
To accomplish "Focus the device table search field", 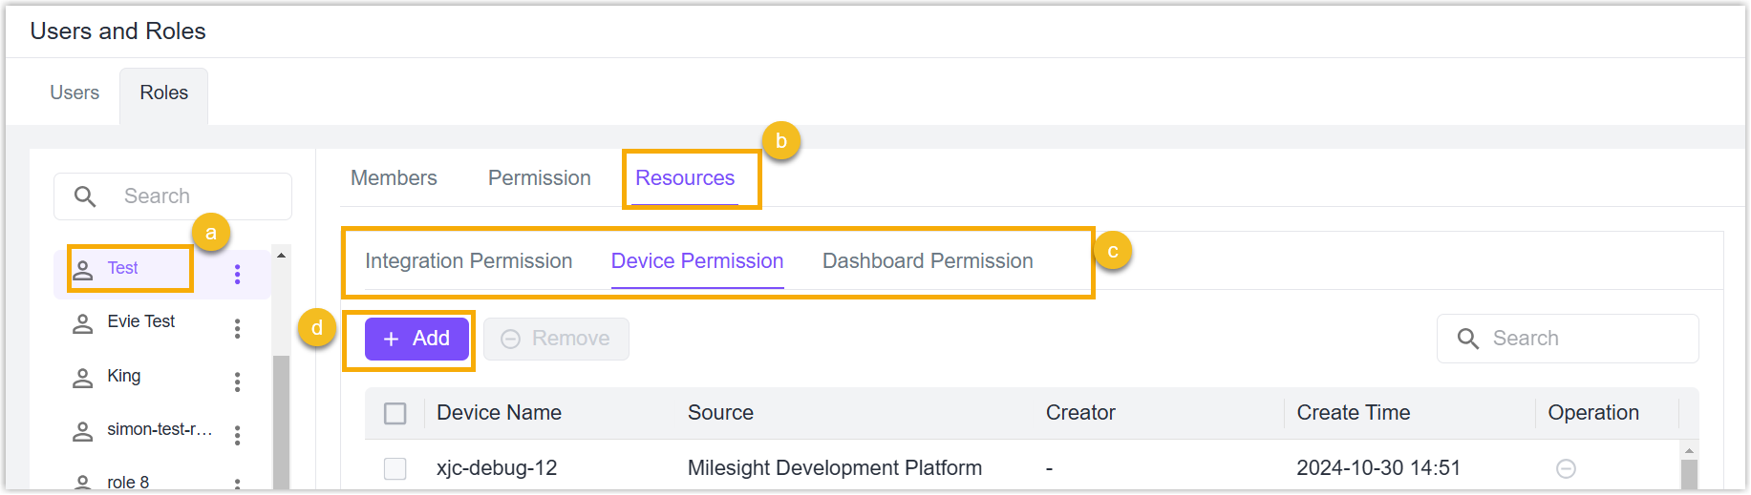I will pos(1568,339).
